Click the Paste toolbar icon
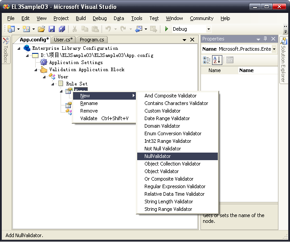This screenshot has height=242, width=290. (x=95, y=29)
